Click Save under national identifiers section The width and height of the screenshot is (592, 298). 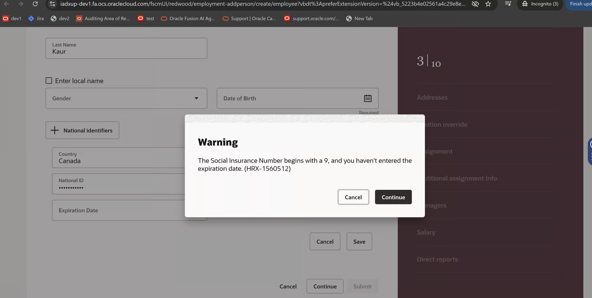[x=359, y=242]
